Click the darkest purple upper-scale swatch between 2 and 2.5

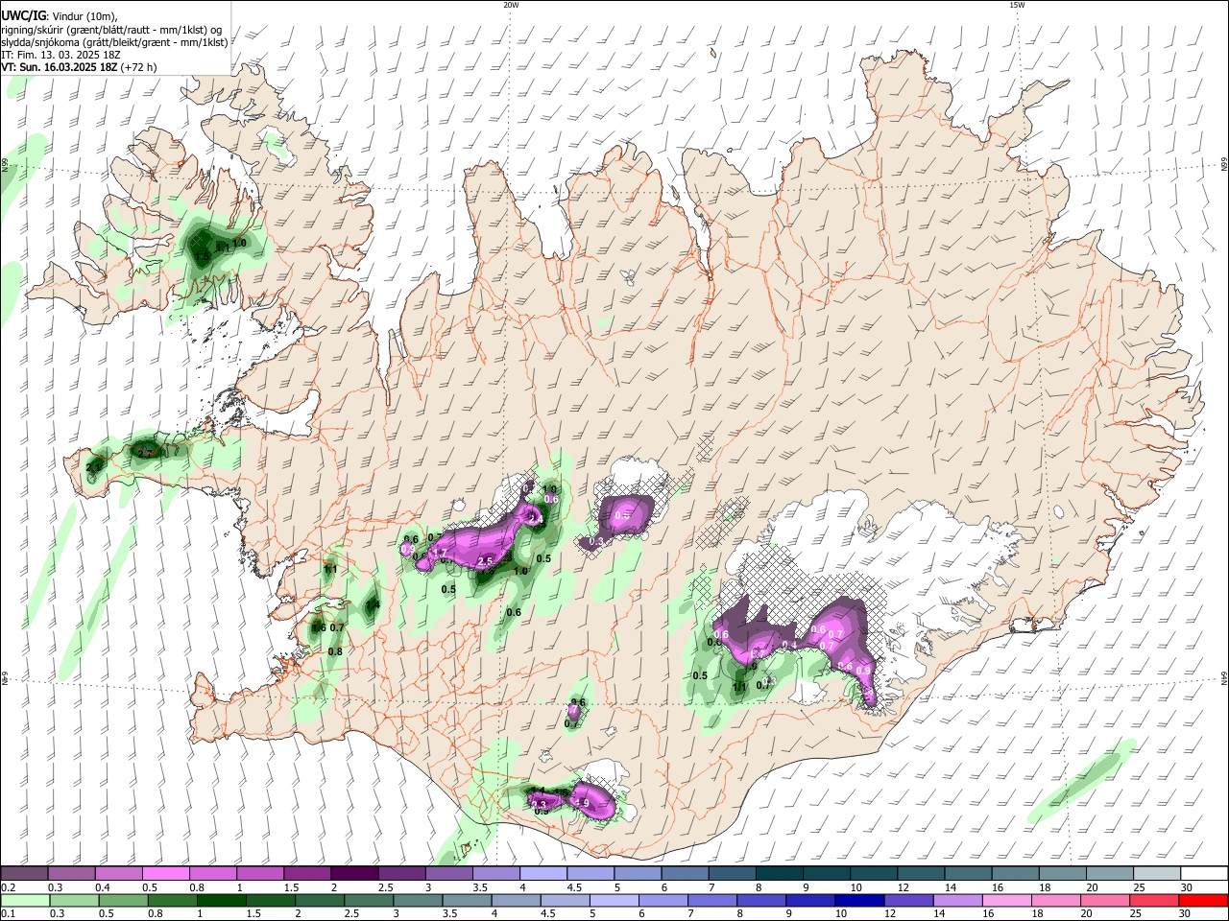354,873
